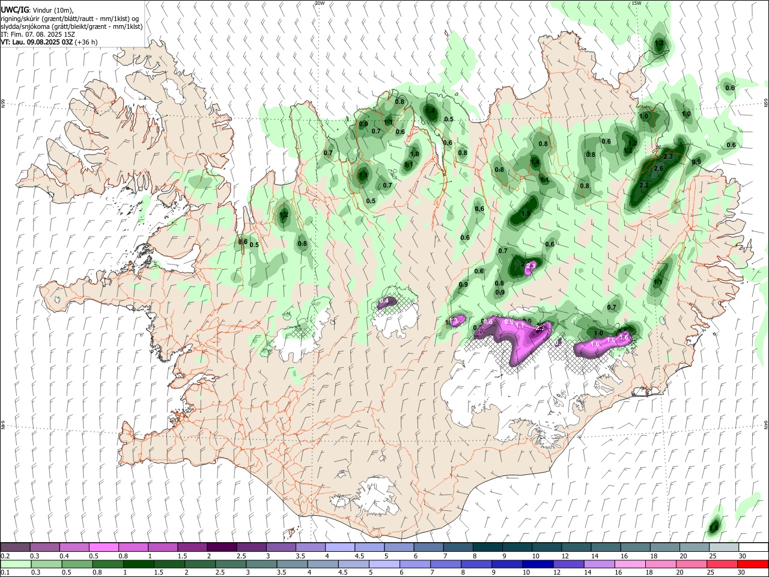Select the rain scale swatch between 25 and 30
The height and width of the screenshot is (577, 769).
pyautogui.click(x=722, y=564)
